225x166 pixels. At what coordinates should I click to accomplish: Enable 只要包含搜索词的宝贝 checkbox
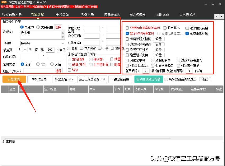[127, 28]
